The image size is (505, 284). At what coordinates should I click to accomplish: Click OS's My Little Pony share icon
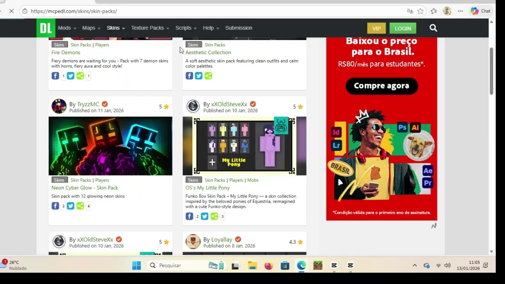[214, 216]
